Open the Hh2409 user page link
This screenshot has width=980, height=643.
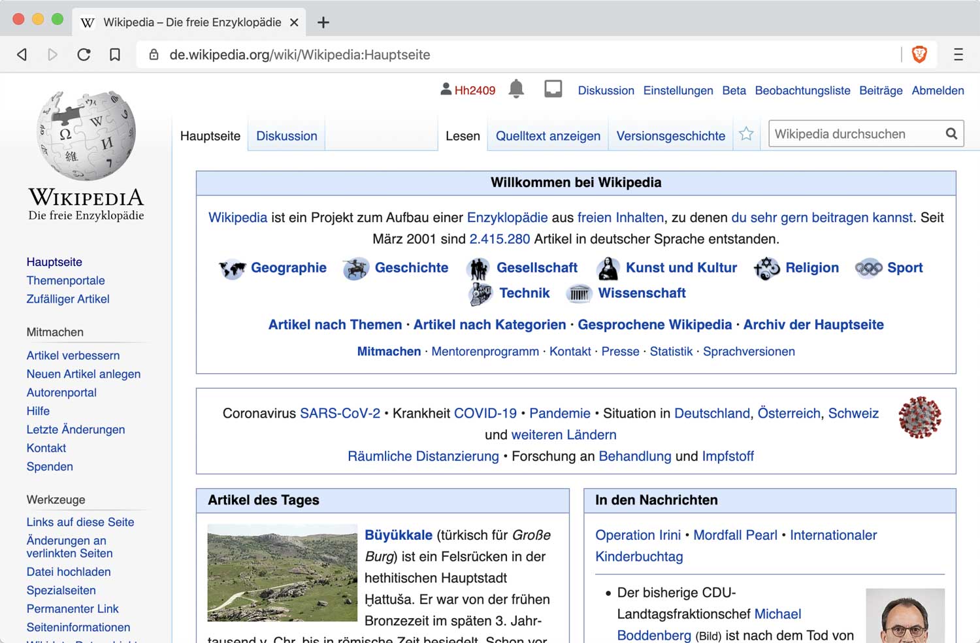point(475,90)
